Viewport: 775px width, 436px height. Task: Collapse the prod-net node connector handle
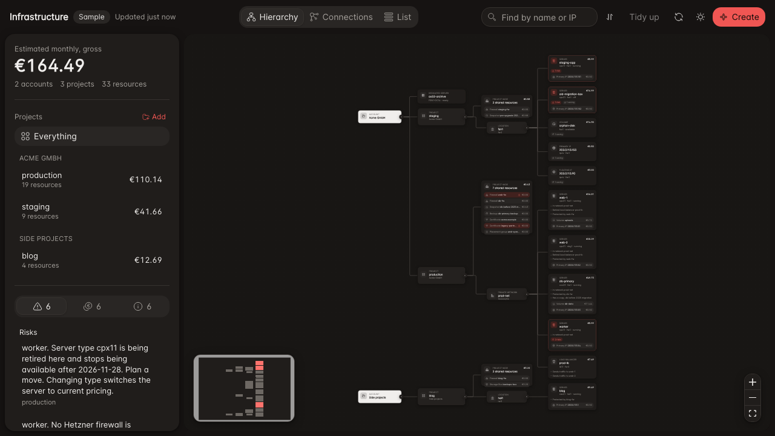[527, 294]
